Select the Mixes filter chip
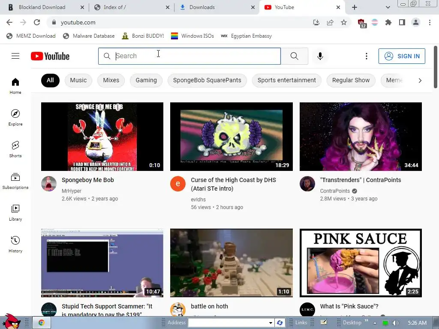The width and height of the screenshot is (439, 329). 111,80
